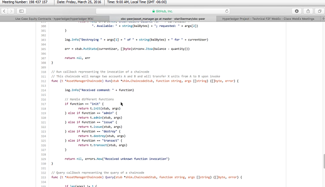Screen dimensions: 325x187
Task: Click 'Run callback representing the invocation' comment
Action: point(100,72)
